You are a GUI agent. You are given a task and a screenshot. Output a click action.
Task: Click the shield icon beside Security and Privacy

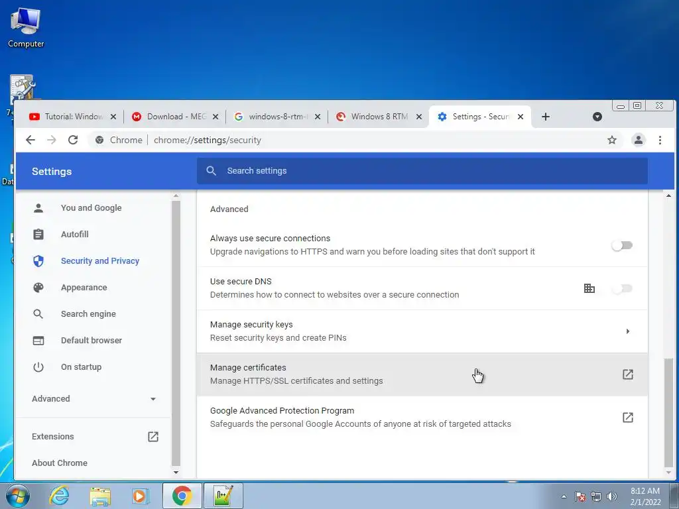click(x=38, y=260)
